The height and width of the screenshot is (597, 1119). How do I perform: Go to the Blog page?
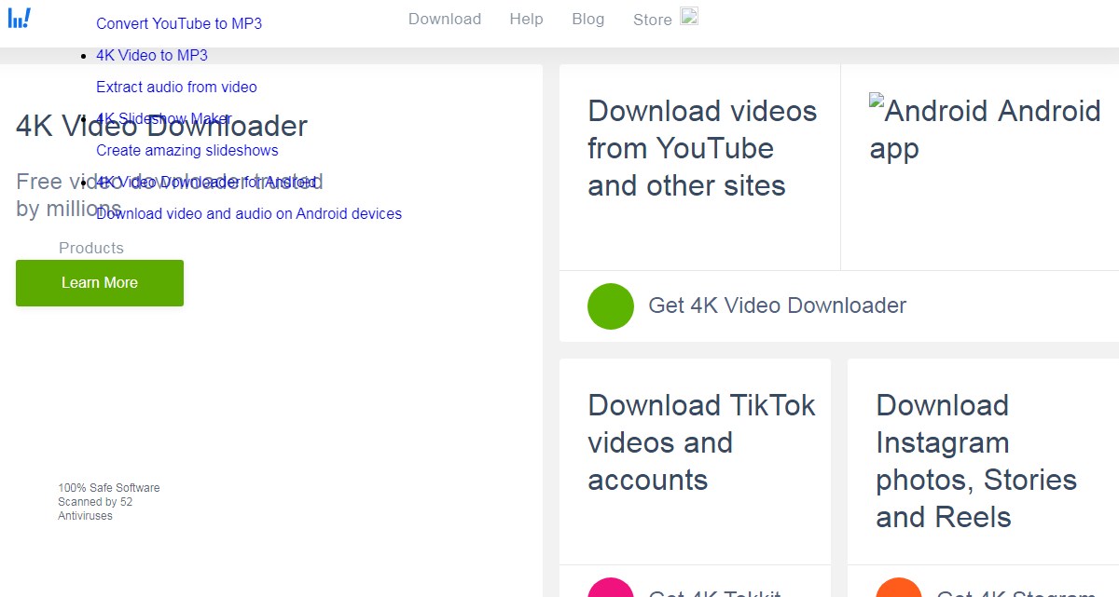(587, 19)
